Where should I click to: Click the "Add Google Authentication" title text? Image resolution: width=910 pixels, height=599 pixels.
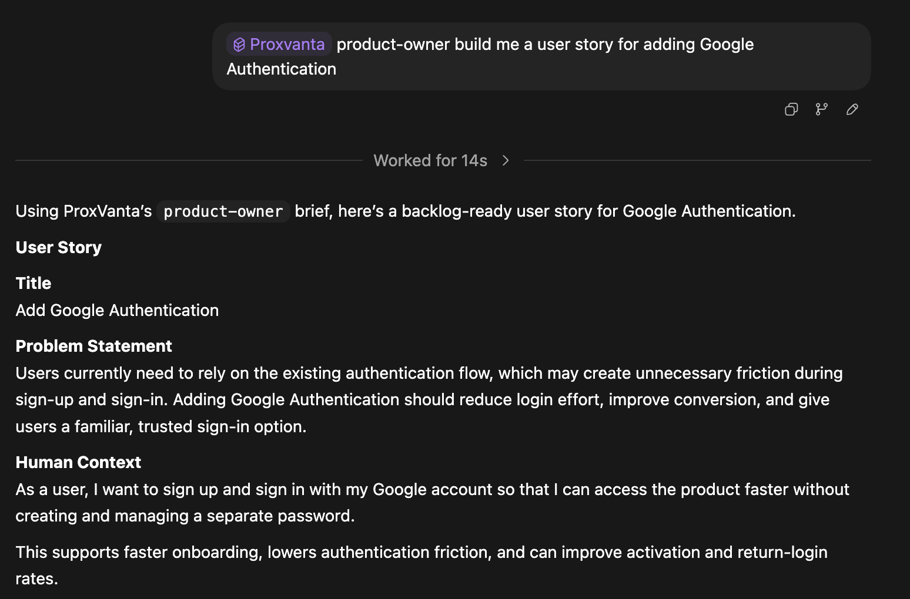(x=117, y=310)
